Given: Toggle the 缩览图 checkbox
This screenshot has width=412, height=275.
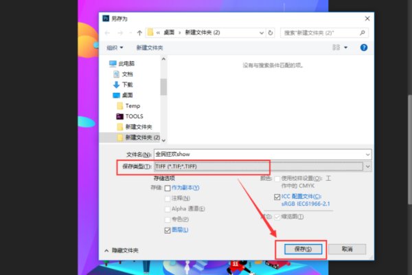Looking at the screenshot, I should point(277,217).
